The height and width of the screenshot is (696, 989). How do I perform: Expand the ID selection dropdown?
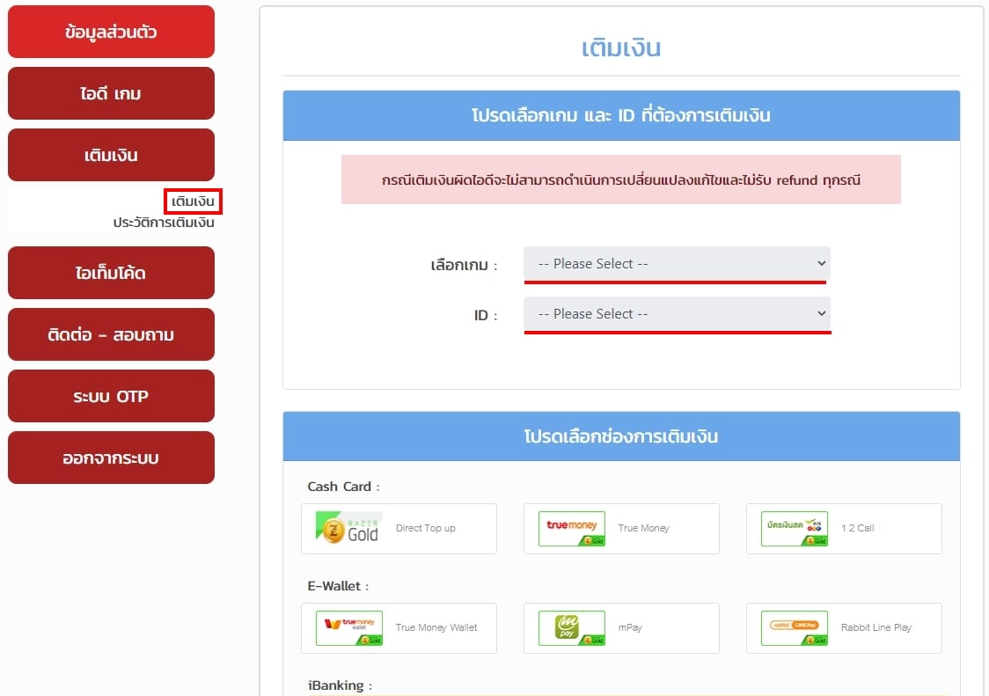click(676, 314)
